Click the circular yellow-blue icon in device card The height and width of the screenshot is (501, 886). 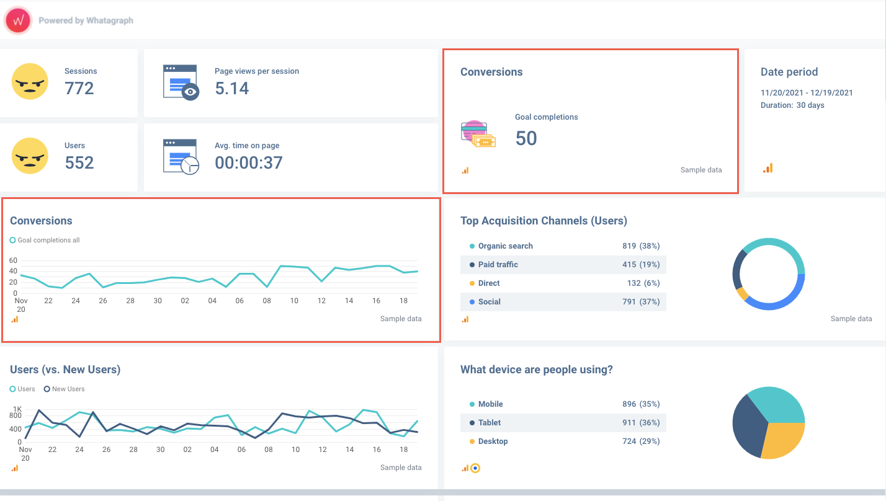tap(475, 468)
